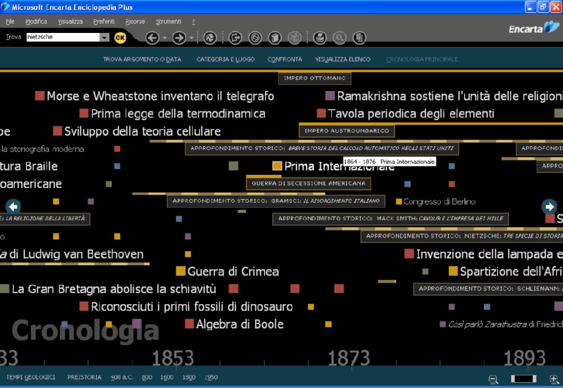563x388 pixels.
Task: Jump to 400 a.C. on the timeline
Action: pyautogui.click(x=122, y=377)
